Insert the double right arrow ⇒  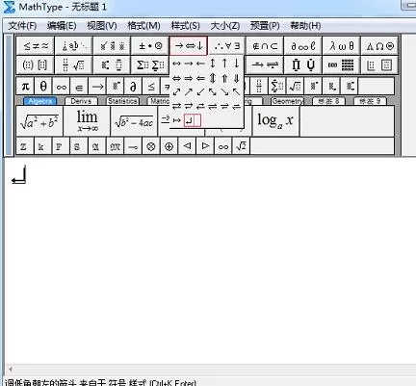[189, 78]
